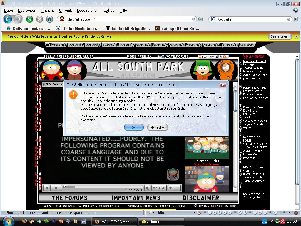This screenshot has height=226, width=301.
Task: Open the SHARE dropdown in the video player
Action: click(x=159, y=188)
